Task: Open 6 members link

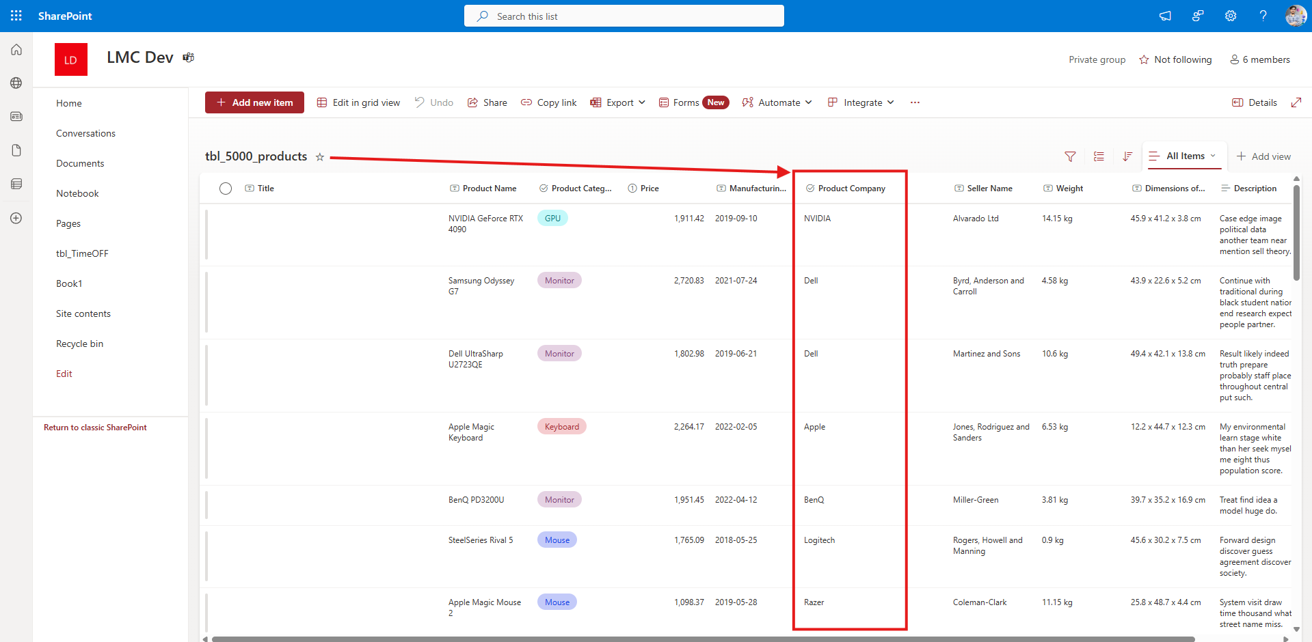Action: pos(1260,59)
